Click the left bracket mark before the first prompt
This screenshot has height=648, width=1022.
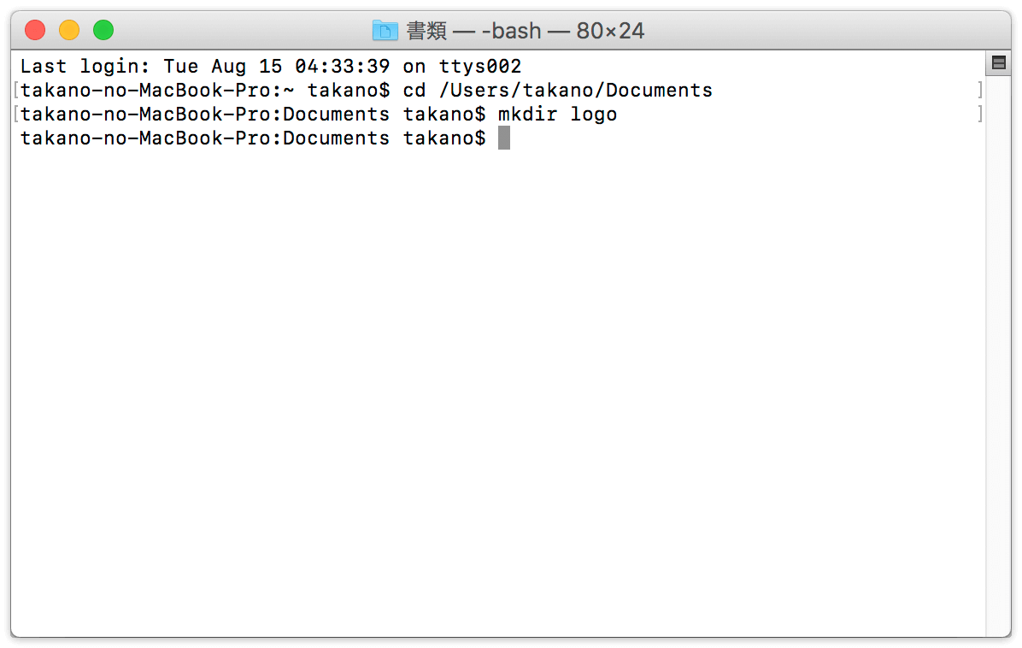coord(16,90)
